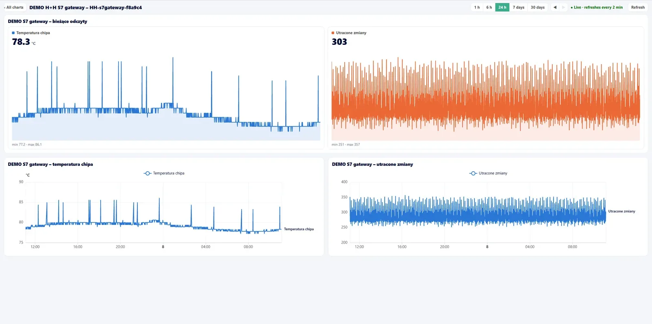Select the 24 h time range
The image size is (652, 324).
point(502,7)
